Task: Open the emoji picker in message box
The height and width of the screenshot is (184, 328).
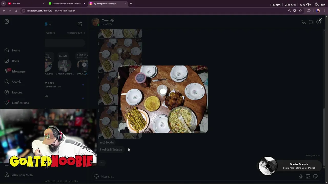Action: [x=96, y=176]
